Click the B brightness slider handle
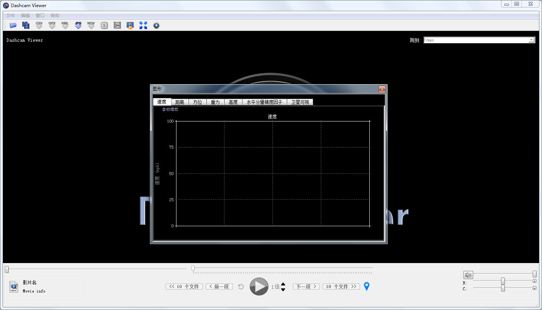The width and height of the screenshot is (542, 310). [503, 281]
